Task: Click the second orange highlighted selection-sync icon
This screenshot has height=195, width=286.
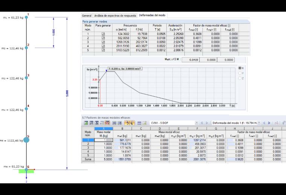Action: (132, 123)
